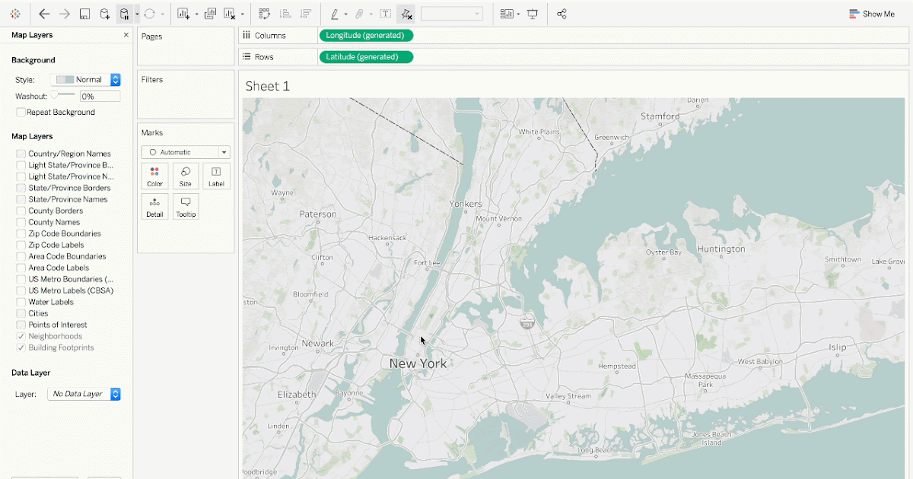Open the Fit view dropdown in toolbar
Image resolution: width=913 pixels, height=479 pixels.
coord(452,14)
